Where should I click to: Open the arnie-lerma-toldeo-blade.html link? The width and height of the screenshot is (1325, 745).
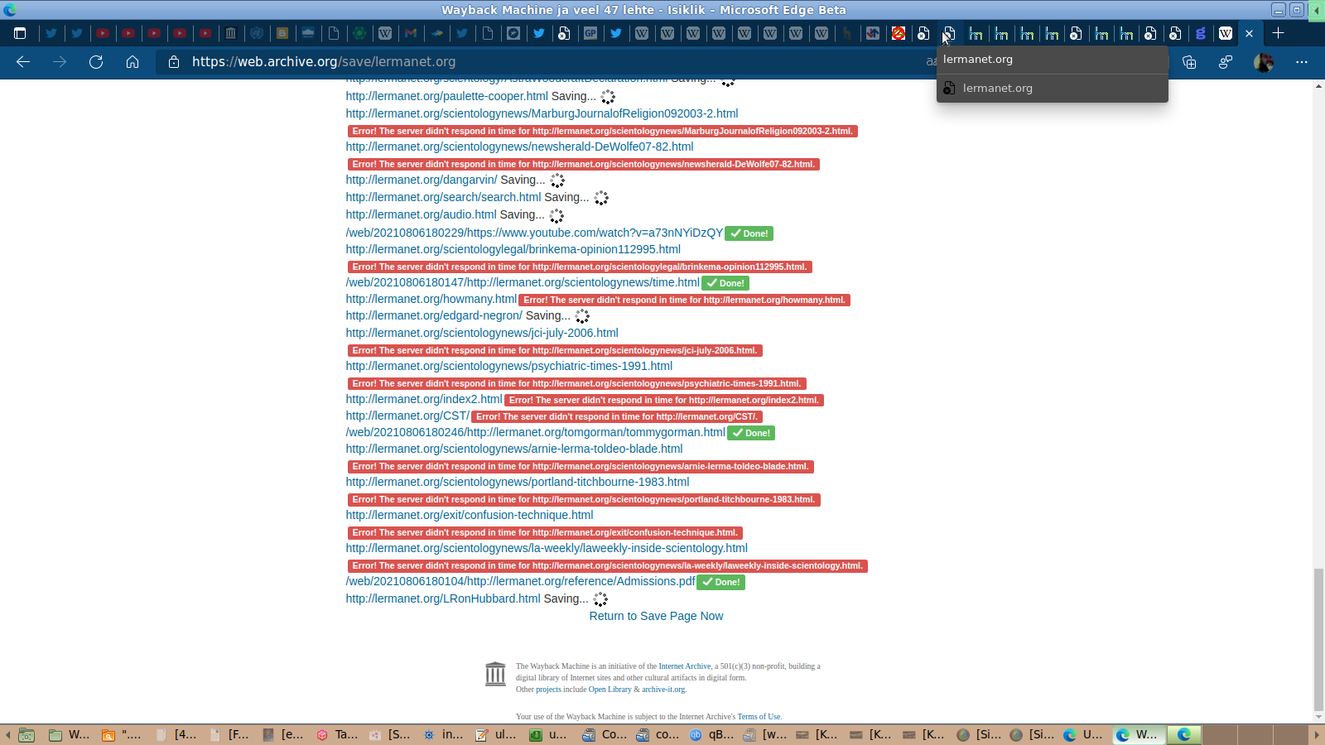(x=514, y=449)
